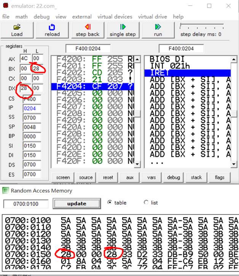Select the list radio button
Viewport: 239px width, 276px height.
point(146,203)
